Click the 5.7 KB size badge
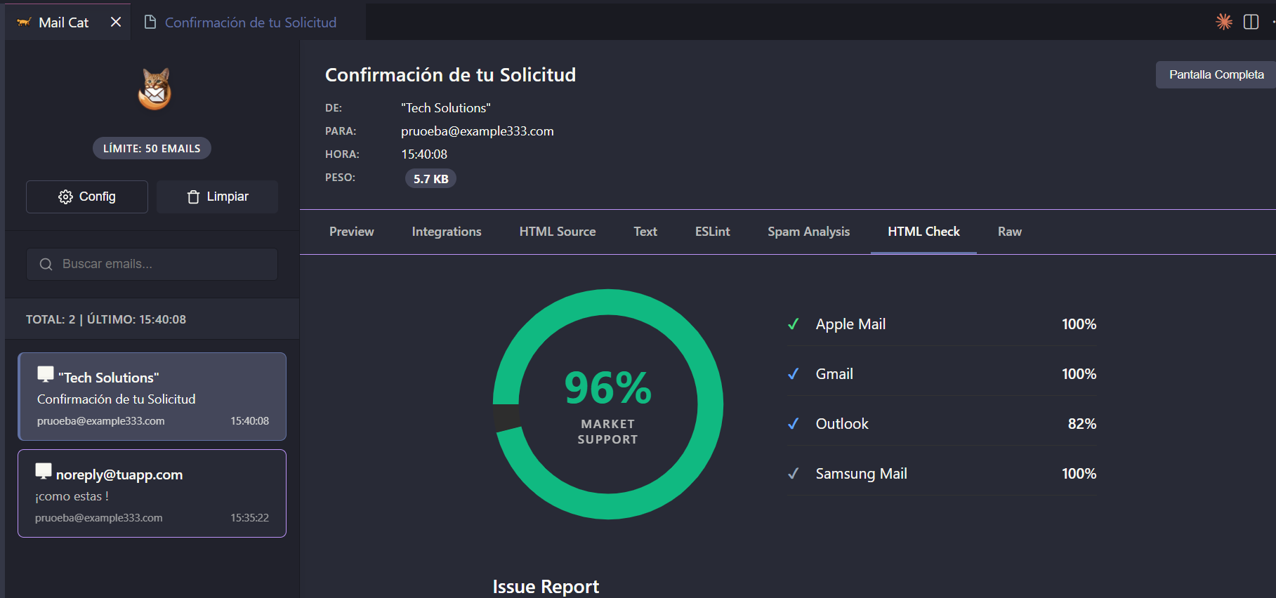The image size is (1276, 598). pos(430,179)
